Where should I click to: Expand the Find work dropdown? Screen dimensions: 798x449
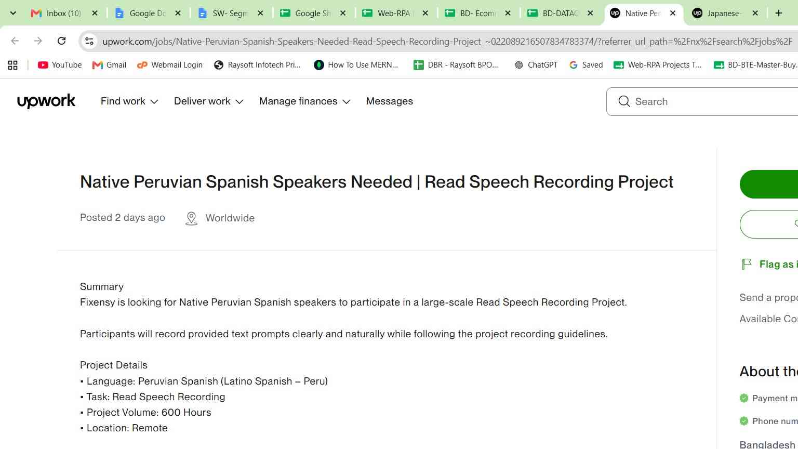point(129,101)
